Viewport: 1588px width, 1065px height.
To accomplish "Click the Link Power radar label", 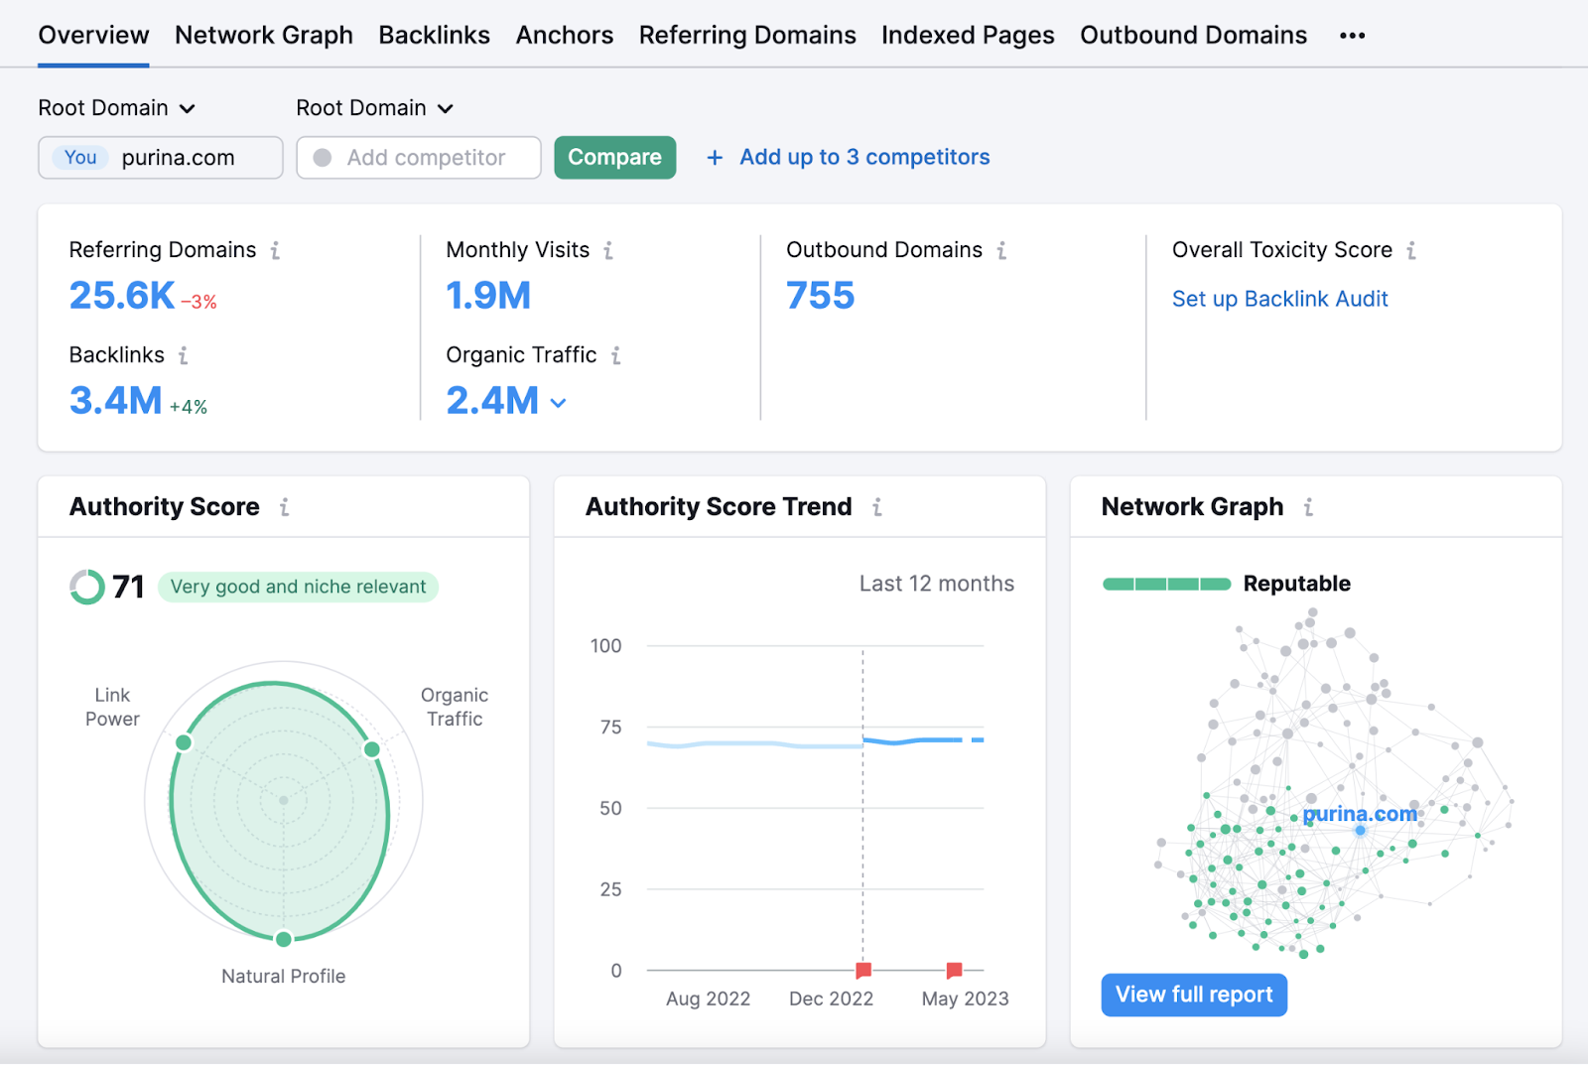I will click(x=112, y=707).
